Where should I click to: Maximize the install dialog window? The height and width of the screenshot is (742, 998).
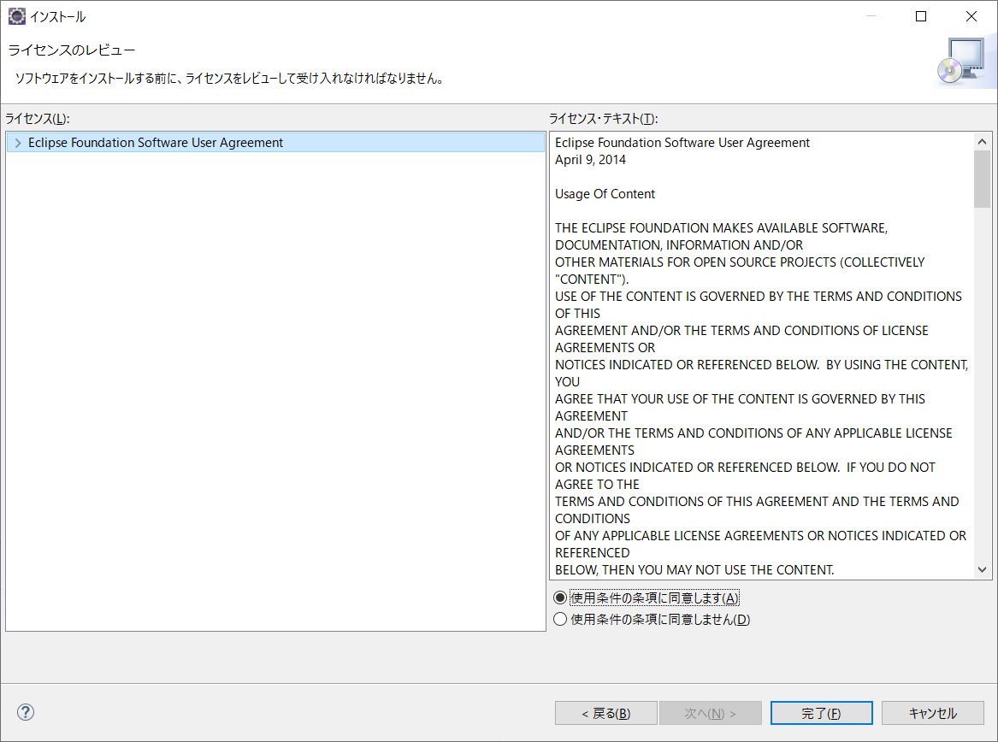pyautogui.click(x=921, y=16)
